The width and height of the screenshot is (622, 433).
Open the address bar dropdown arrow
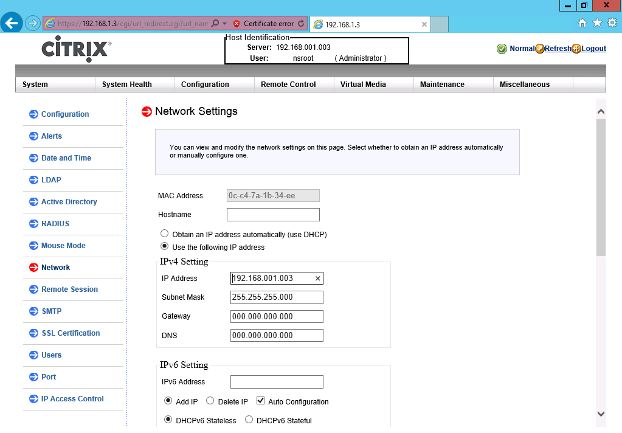[x=224, y=24]
